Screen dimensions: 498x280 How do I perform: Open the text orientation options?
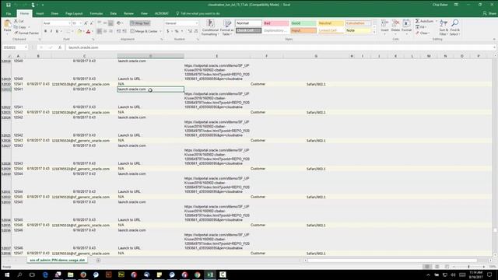point(119,23)
